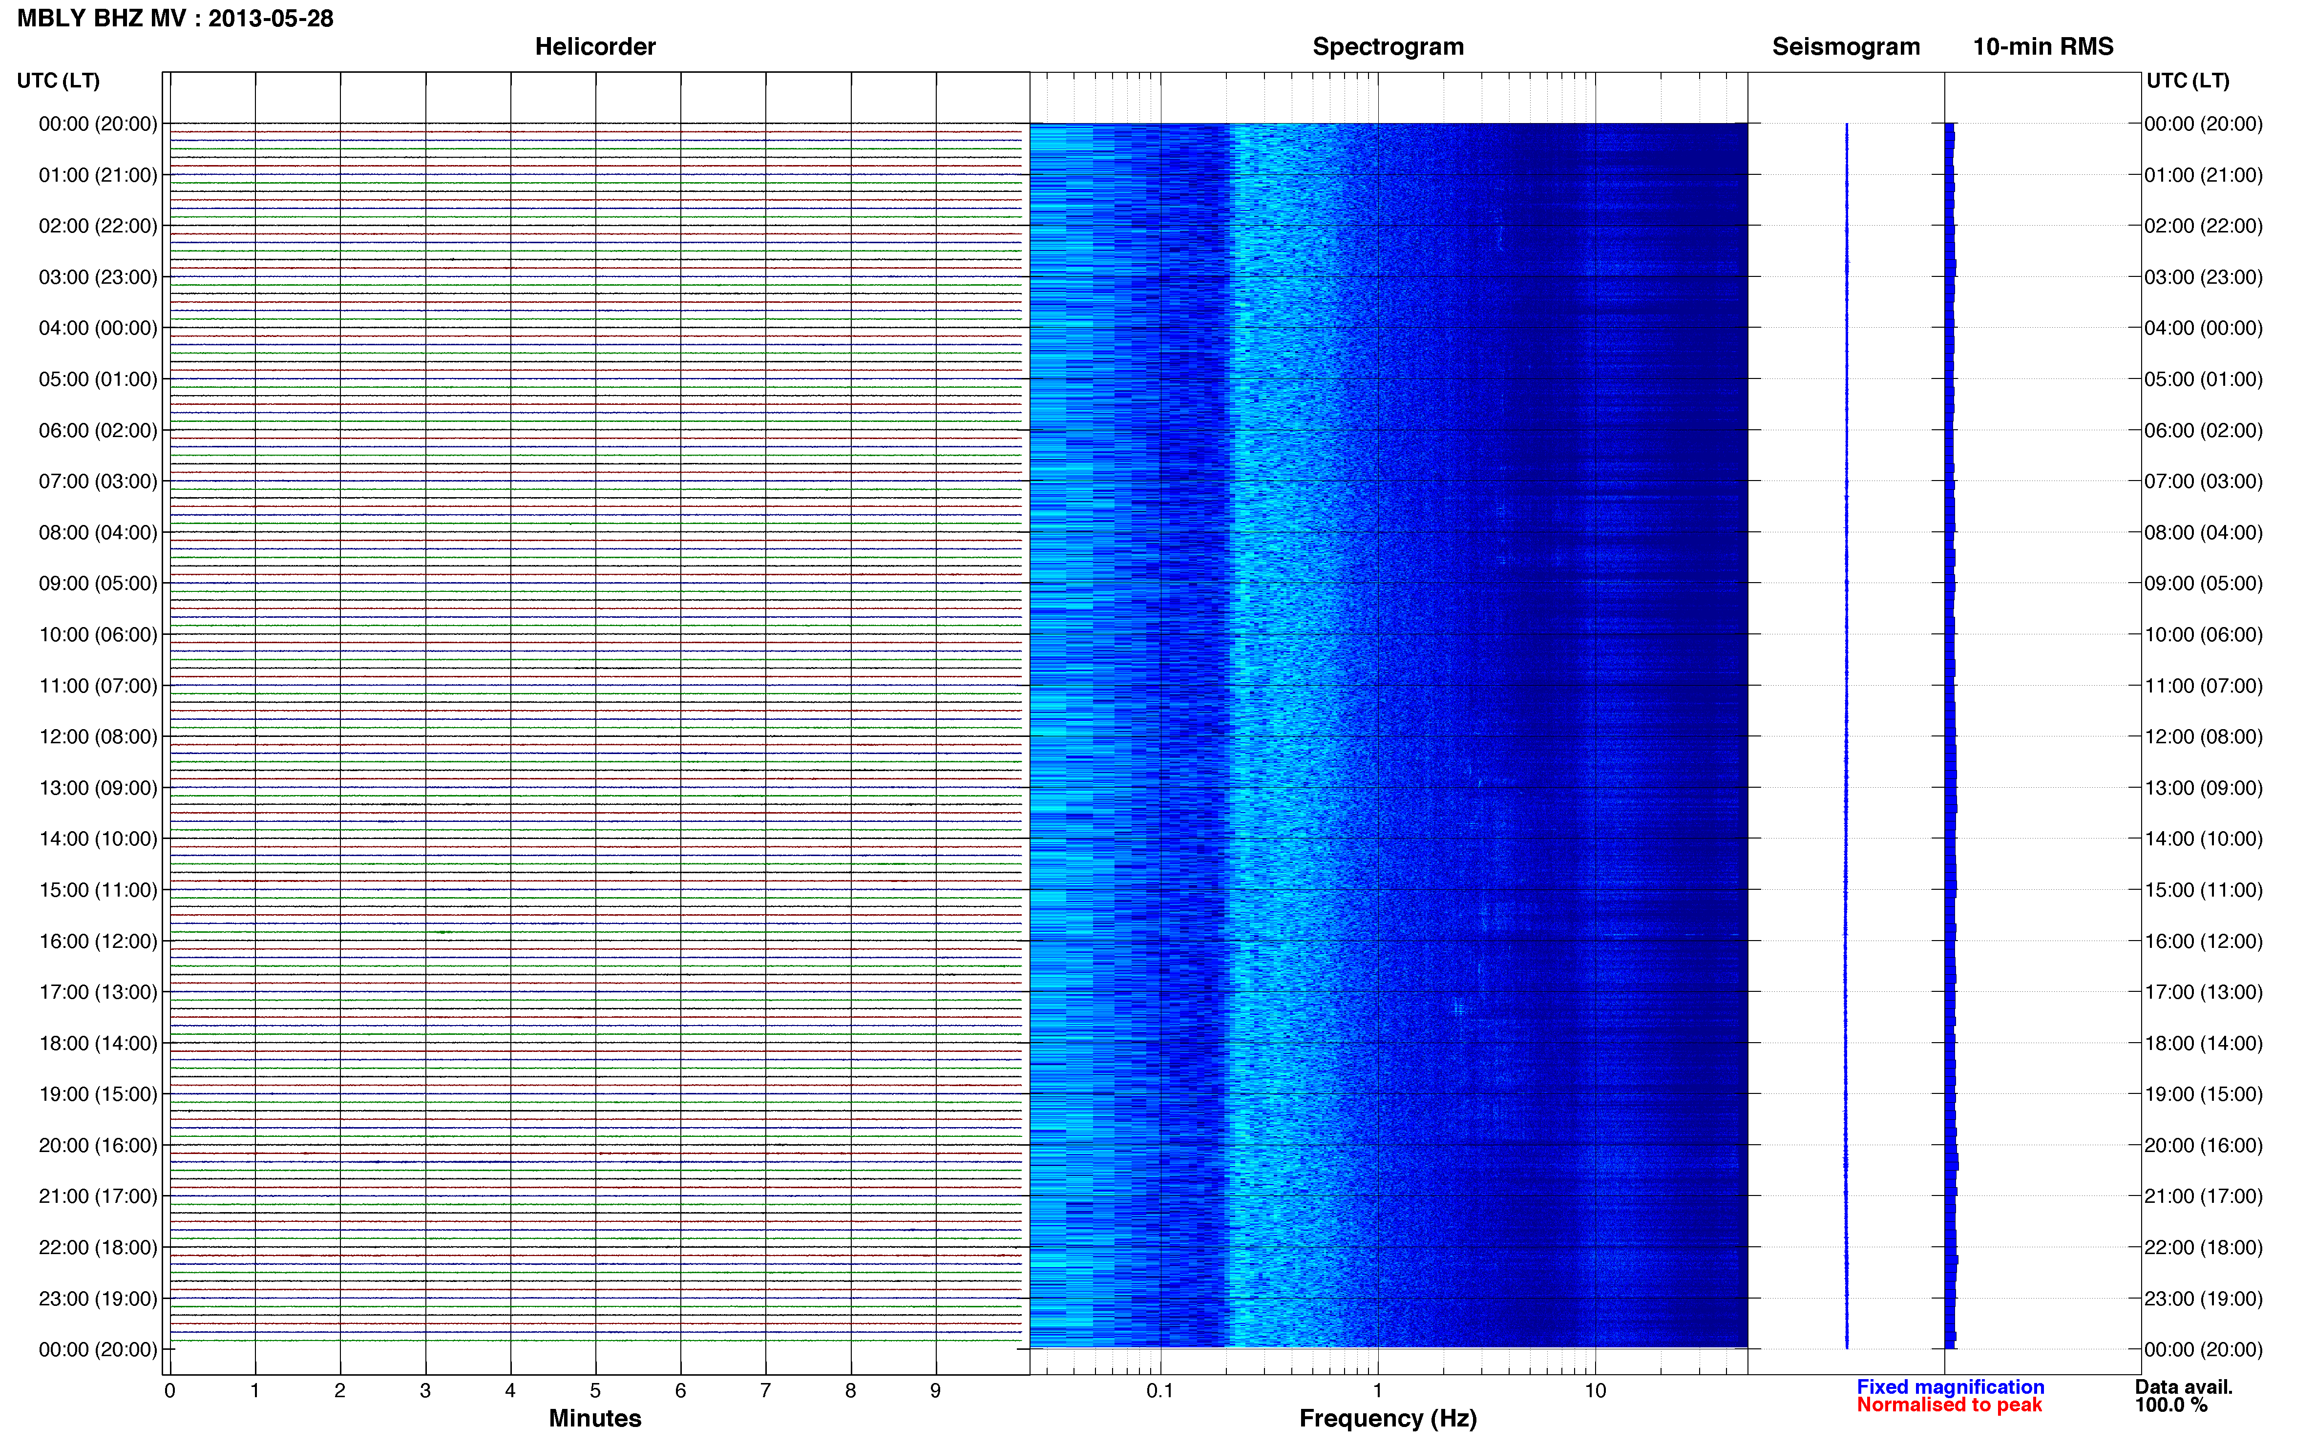Click the spectrogram frequency tick '1'

pos(1378,1390)
